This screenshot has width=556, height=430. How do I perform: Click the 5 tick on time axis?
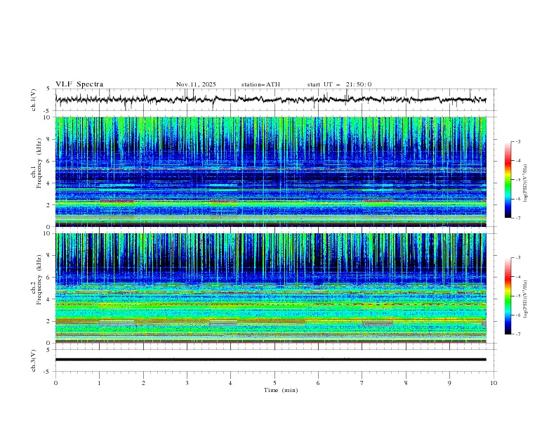274,383
